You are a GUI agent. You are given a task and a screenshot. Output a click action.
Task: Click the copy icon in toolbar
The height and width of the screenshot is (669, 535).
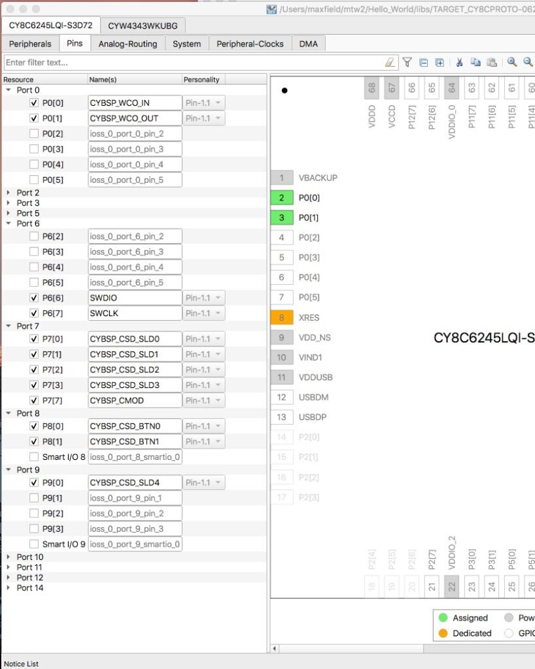tap(475, 62)
